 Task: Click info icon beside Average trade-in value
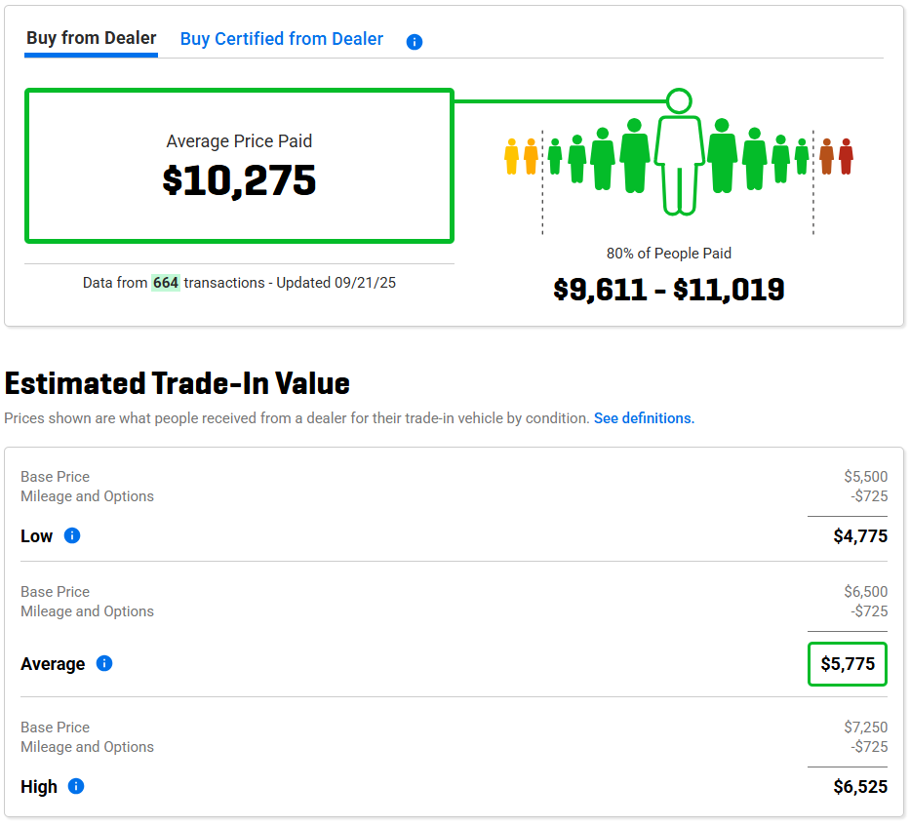[x=104, y=663]
